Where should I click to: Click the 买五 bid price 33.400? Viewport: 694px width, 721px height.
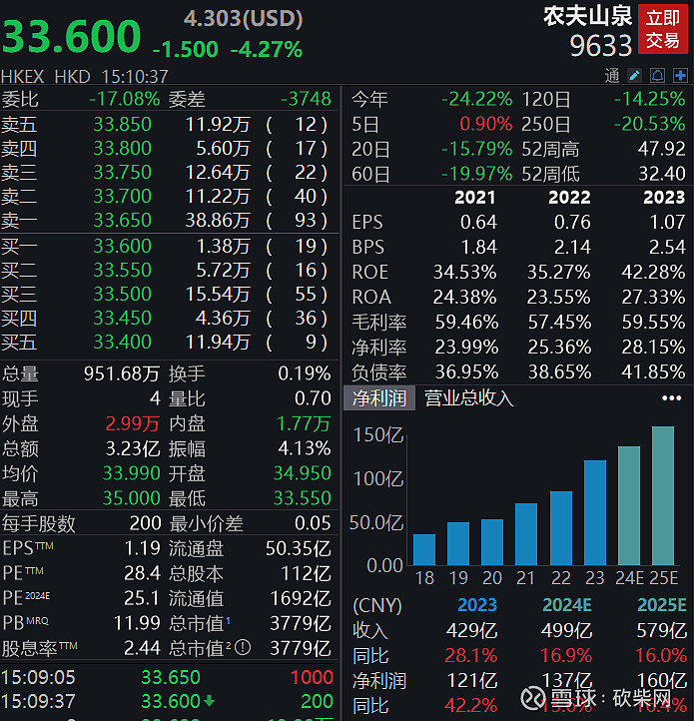pyautogui.click(x=122, y=343)
